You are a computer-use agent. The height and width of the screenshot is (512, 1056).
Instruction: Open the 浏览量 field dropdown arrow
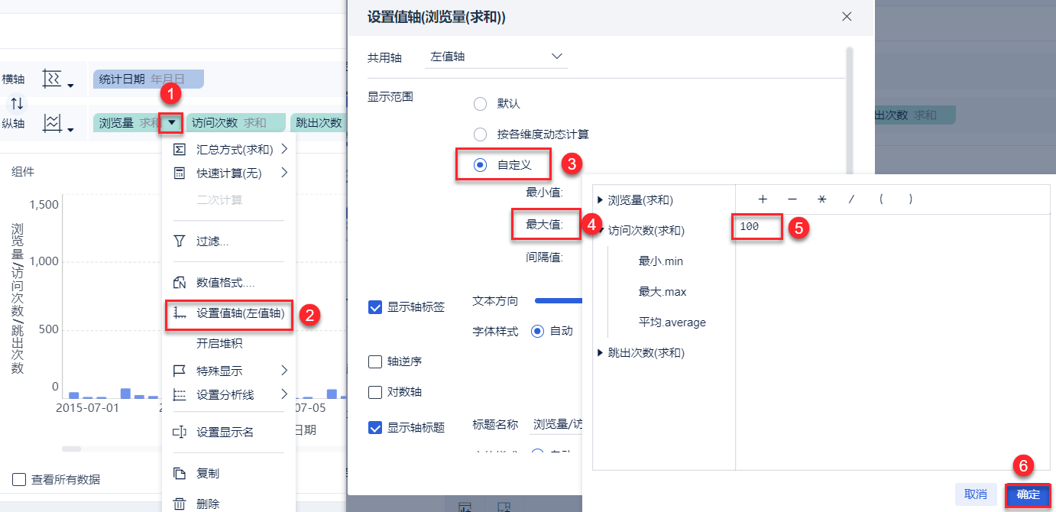(x=172, y=122)
